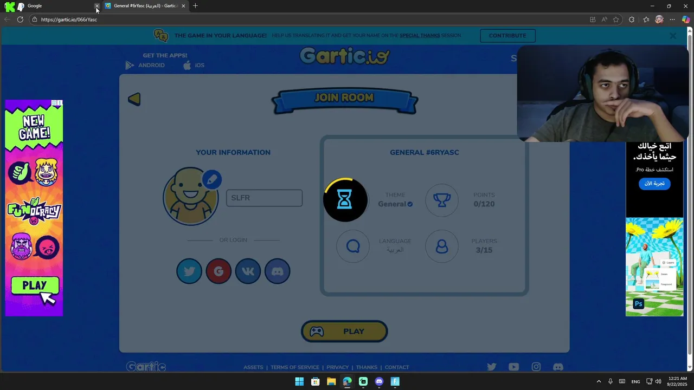Click the back arrow on Join Room panel
The image size is (694, 390).
point(134,99)
